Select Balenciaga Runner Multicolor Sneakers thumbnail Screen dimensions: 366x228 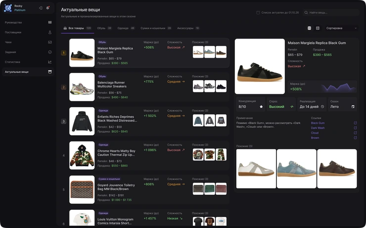click(x=82, y=87)
